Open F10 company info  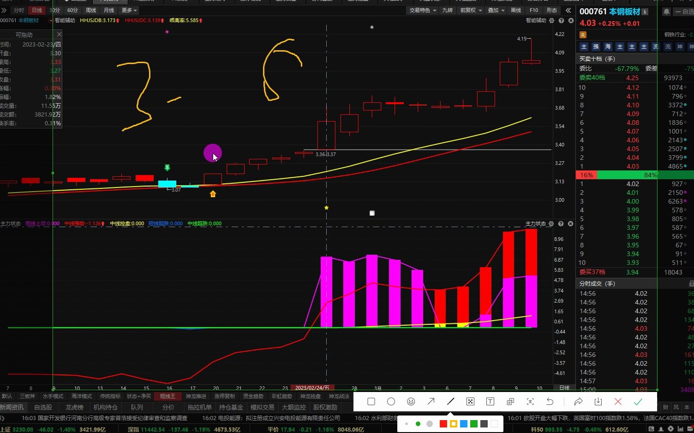pyautogui.click(x=534, y=10)
